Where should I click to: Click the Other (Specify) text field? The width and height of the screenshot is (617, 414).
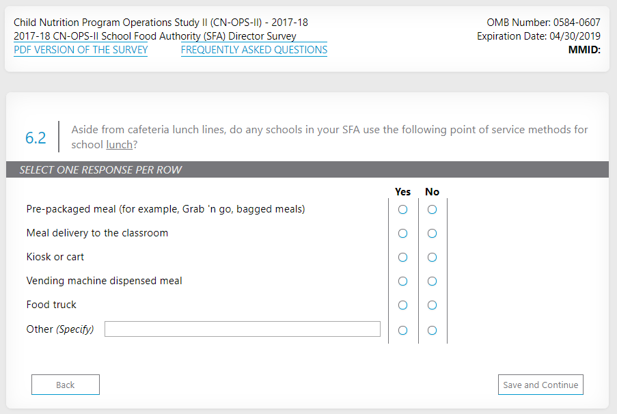(x=242, y=329)
